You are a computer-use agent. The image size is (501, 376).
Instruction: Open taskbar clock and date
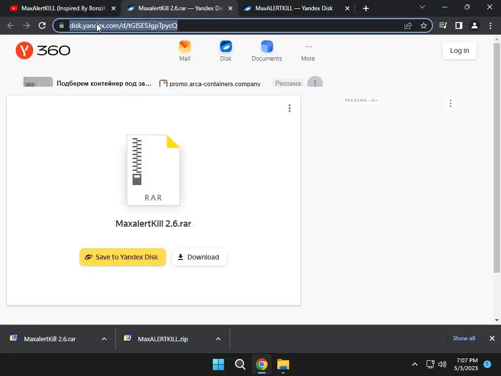pos(466,364)
